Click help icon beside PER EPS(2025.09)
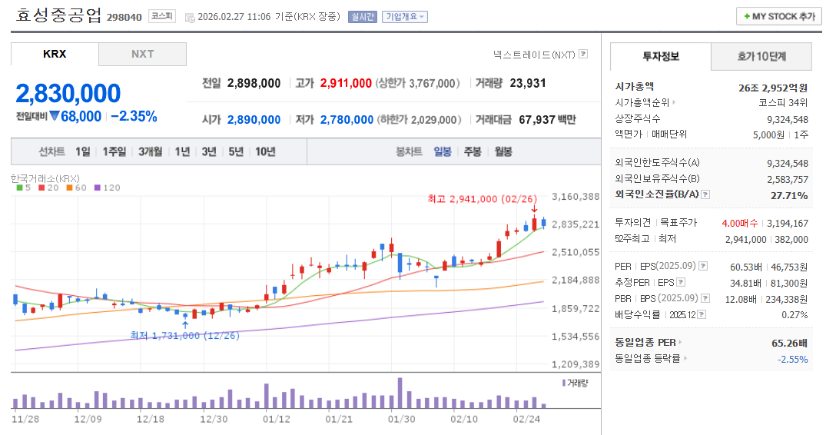Viewport: 836px width, 435px height. [x=703, y=266]
